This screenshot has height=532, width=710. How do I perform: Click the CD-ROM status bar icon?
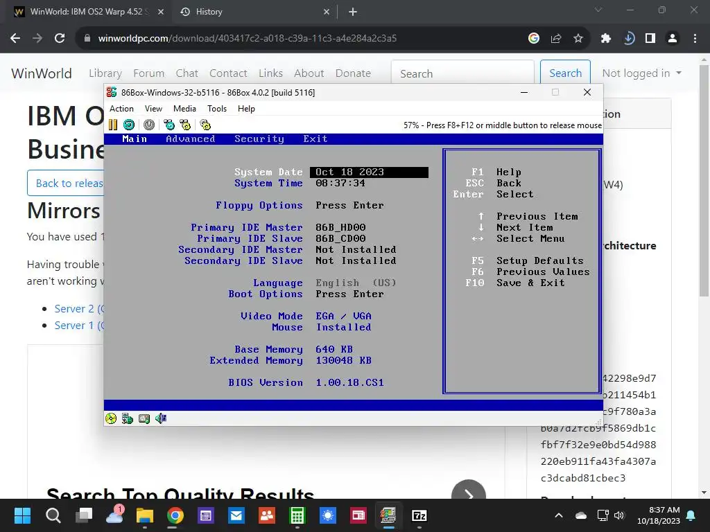pos(111,418)
